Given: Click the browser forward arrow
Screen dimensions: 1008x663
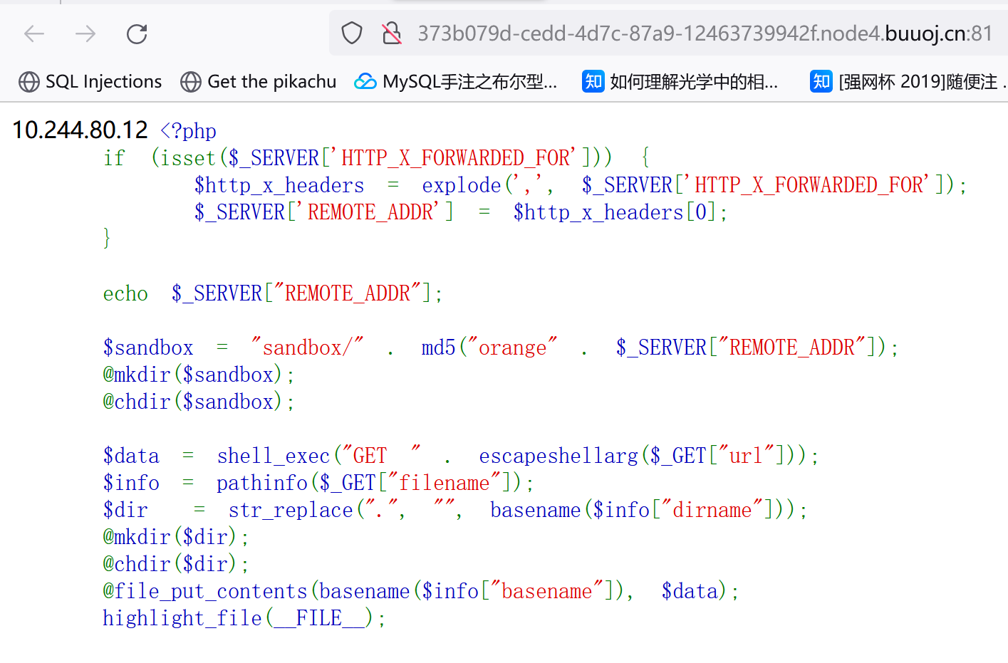Looking at the screenshot, I should point(85,33).
